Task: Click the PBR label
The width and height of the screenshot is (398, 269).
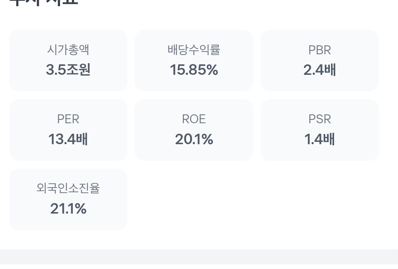Action: click(319, 50)
